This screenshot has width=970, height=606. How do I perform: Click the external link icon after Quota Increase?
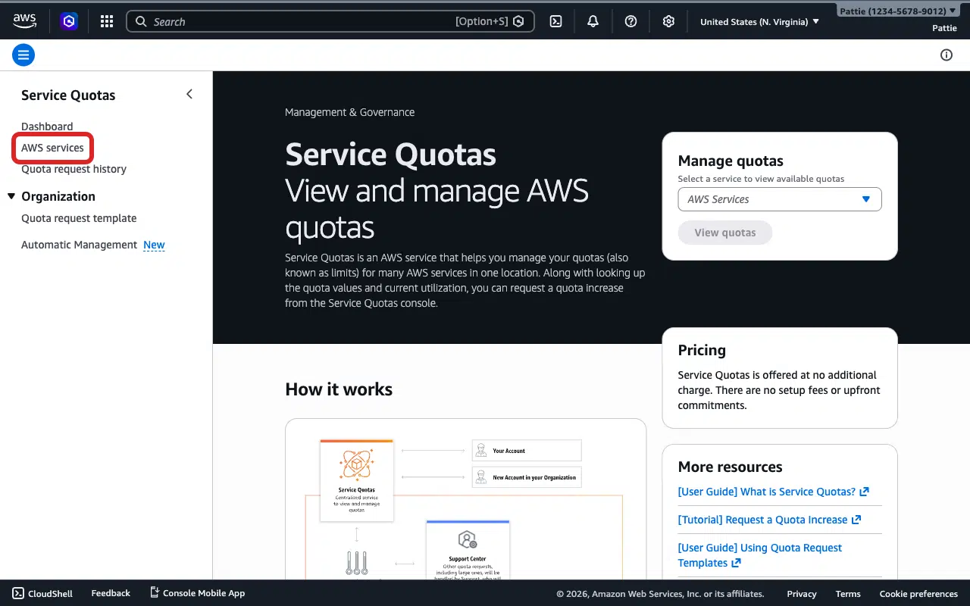click(x=856, y=520)
